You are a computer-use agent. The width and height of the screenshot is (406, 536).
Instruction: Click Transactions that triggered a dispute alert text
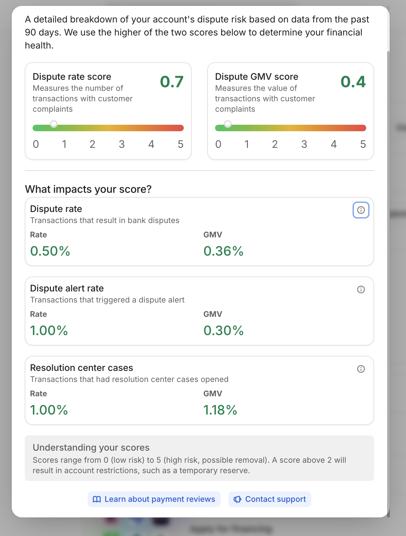pyautogui.click(x=107, y=300)
